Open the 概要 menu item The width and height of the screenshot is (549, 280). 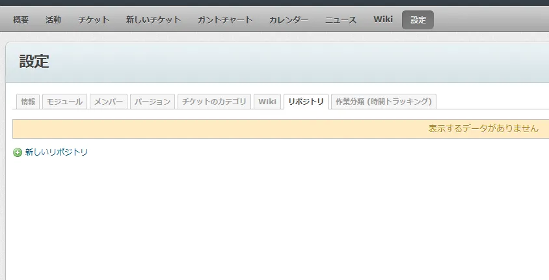(21, 20)
